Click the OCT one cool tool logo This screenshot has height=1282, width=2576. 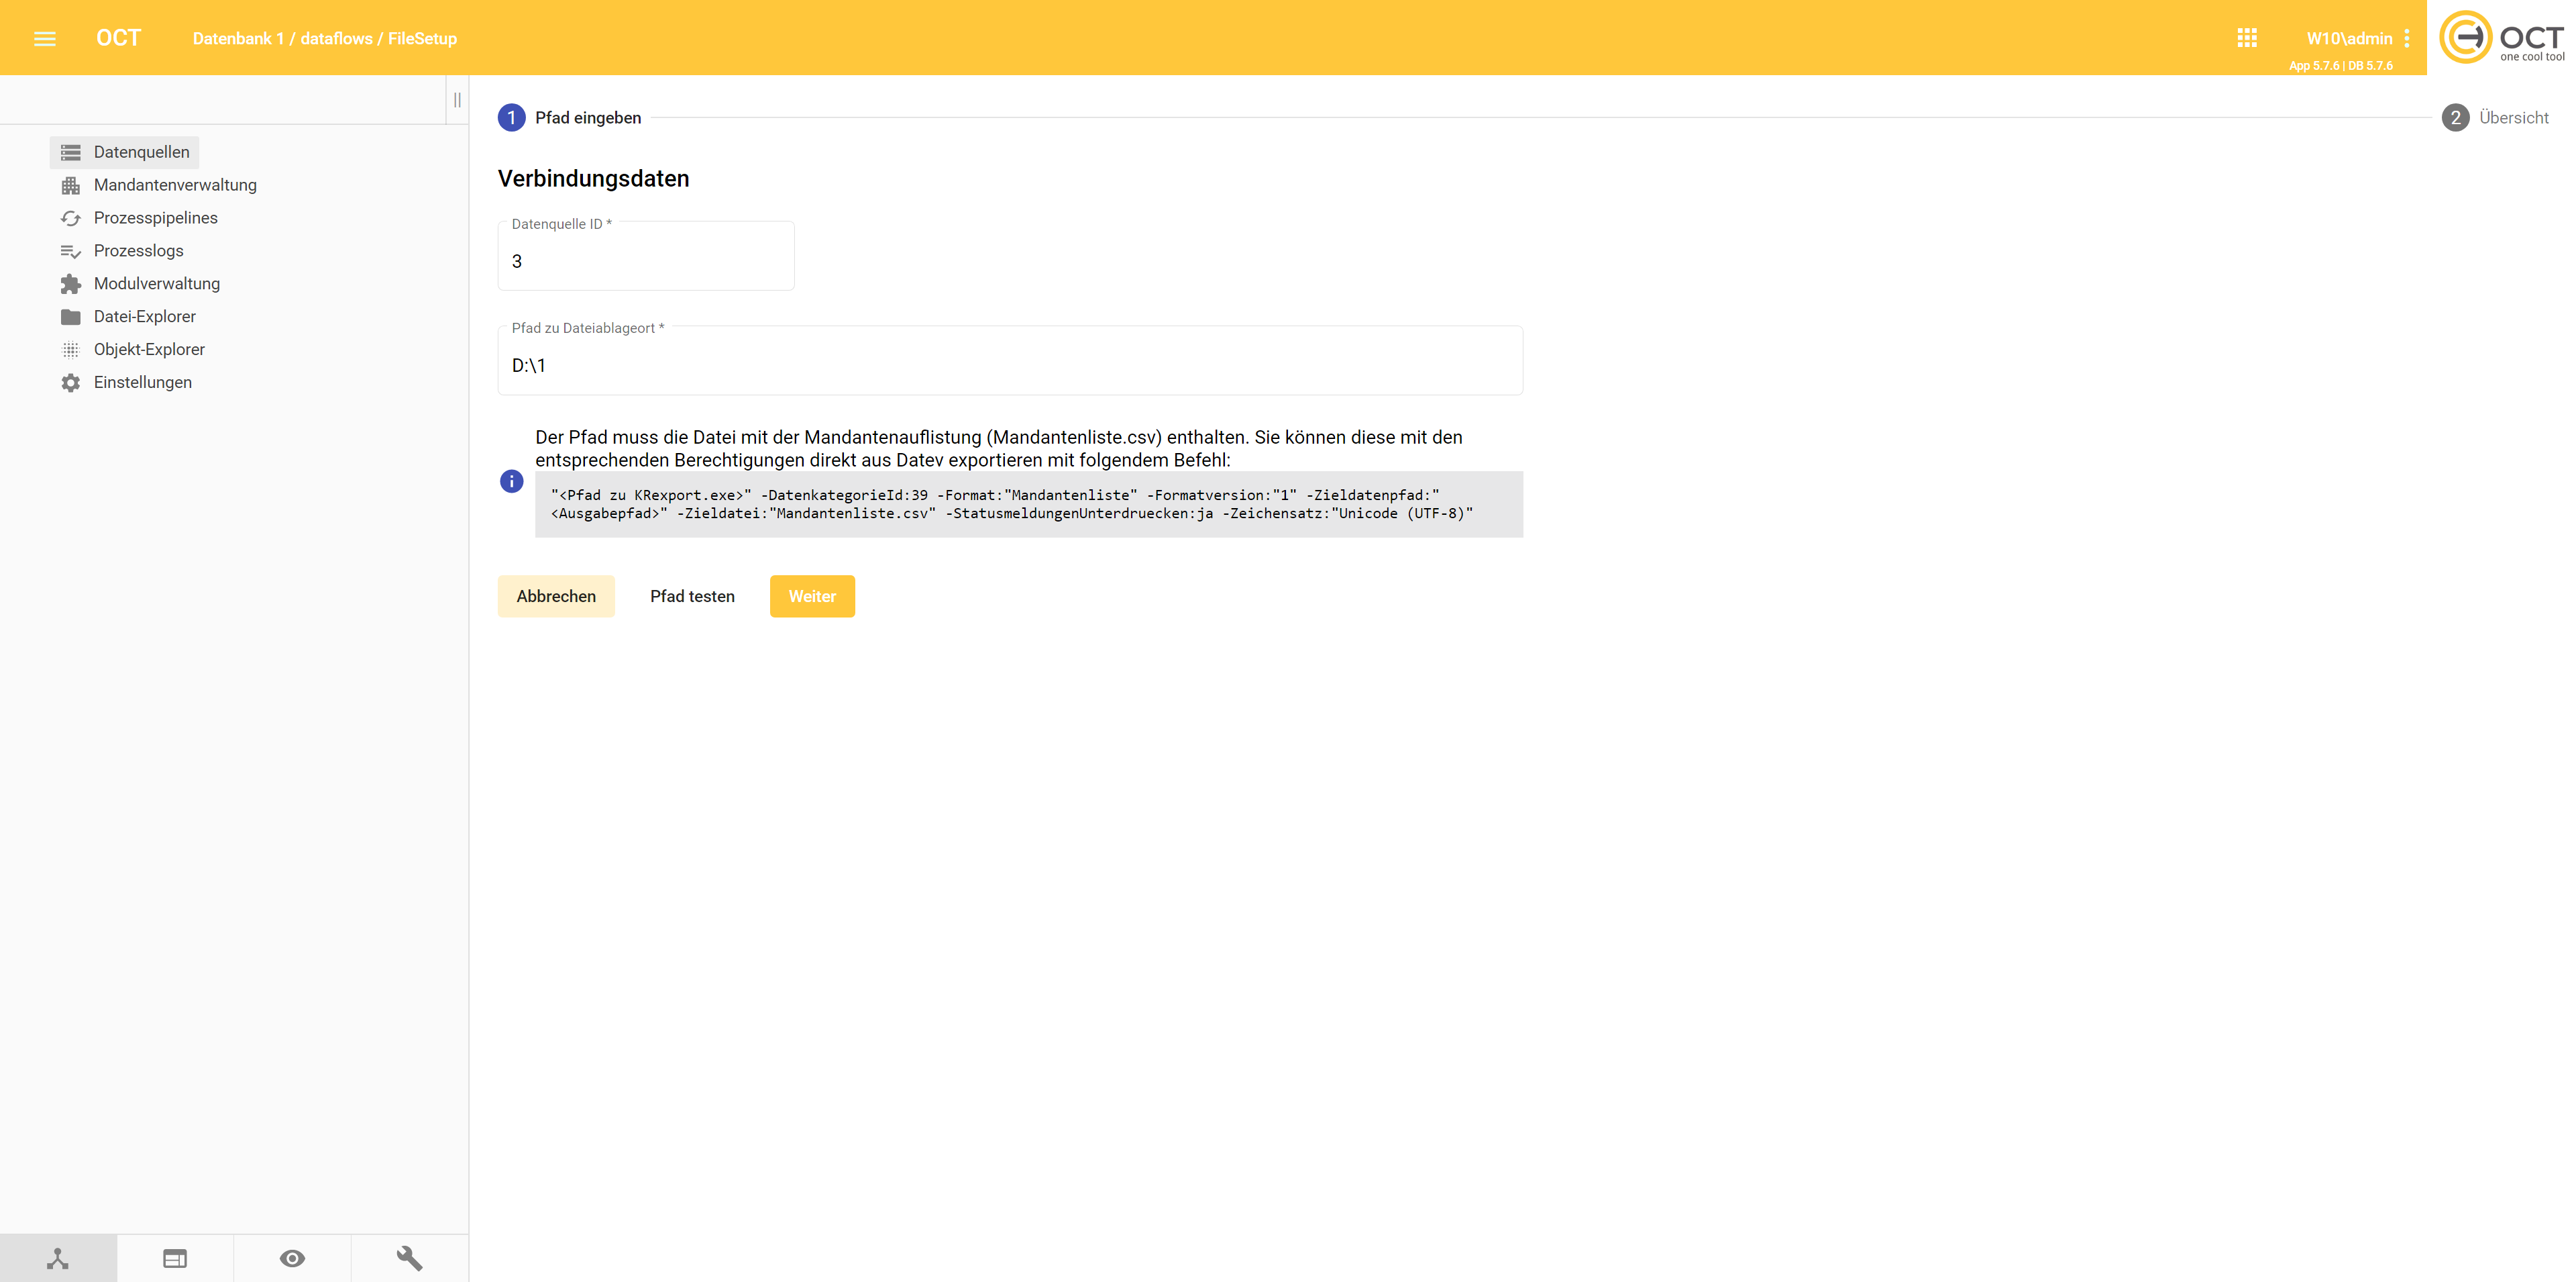tap(2502, 38)
